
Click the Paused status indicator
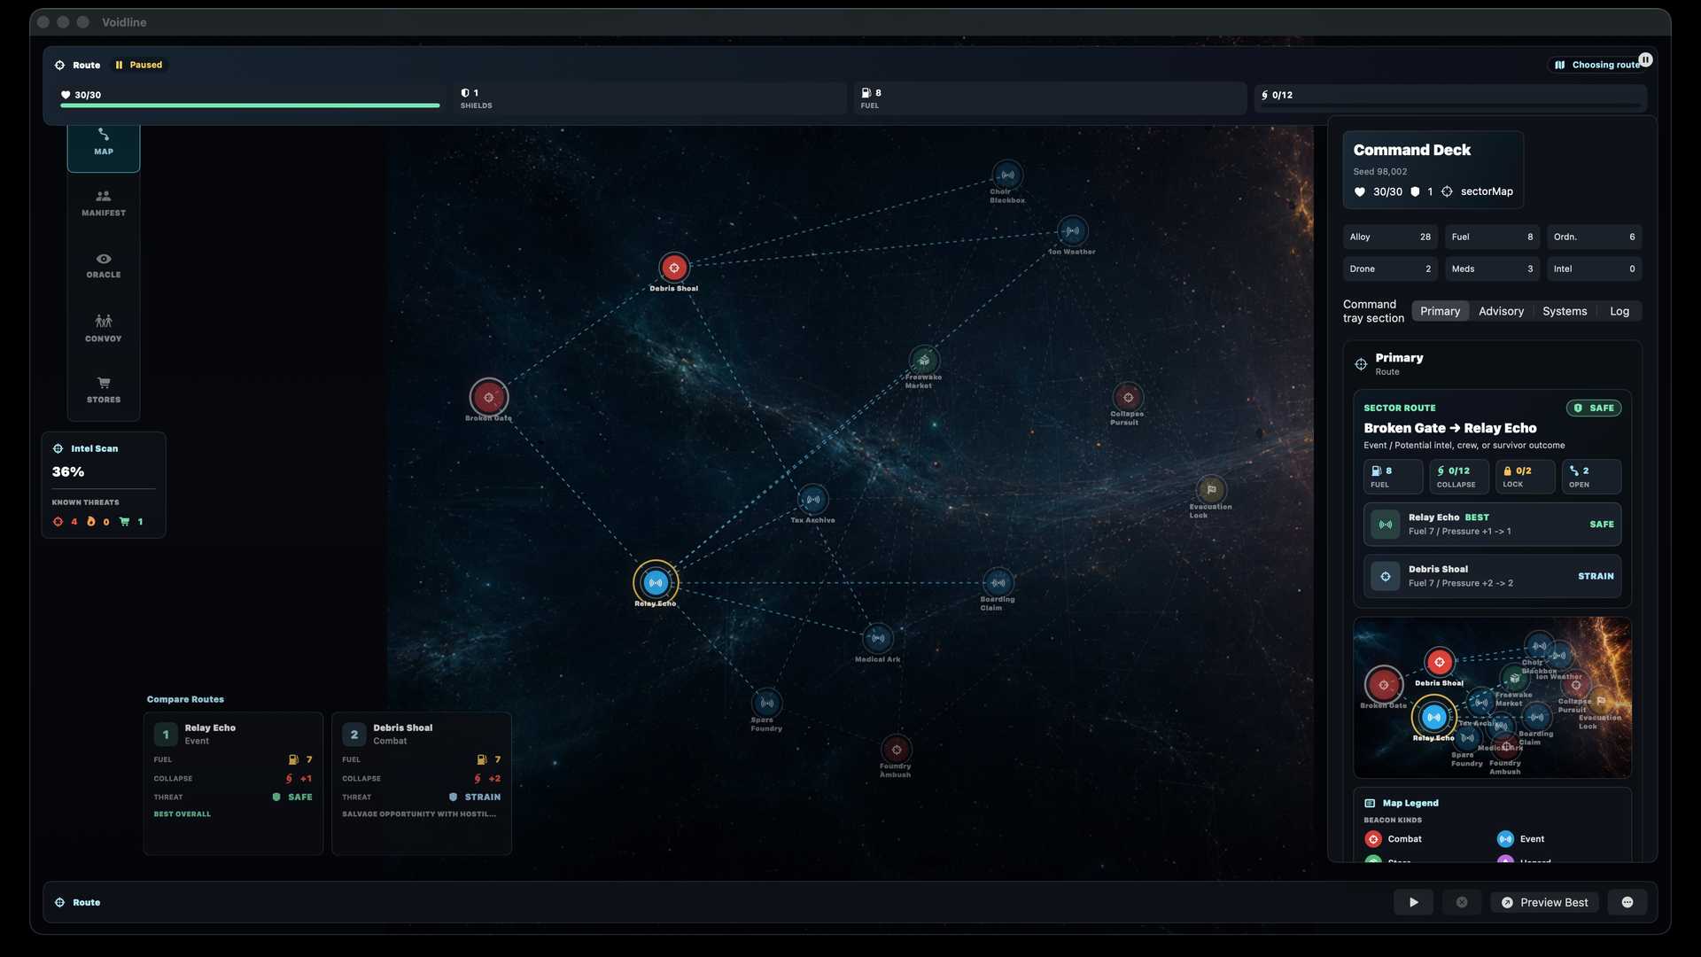tap(139, 65)
